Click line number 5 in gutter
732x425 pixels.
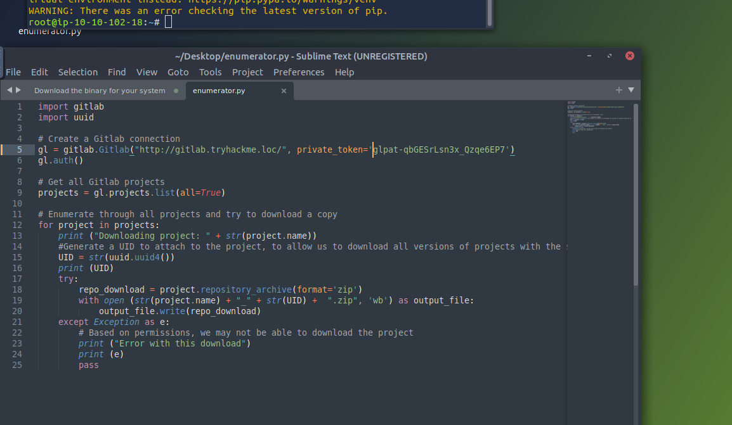20,149
